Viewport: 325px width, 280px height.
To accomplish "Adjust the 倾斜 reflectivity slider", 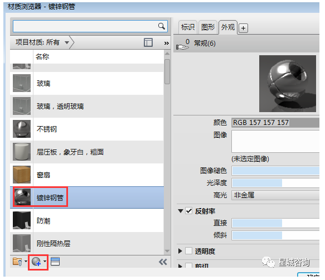I will 275,235.
